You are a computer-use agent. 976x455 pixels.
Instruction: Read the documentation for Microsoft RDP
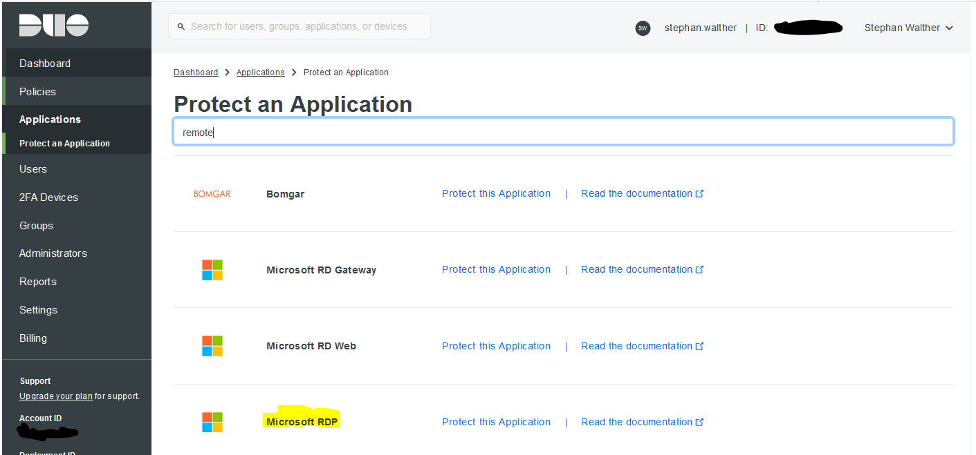[636, 422]
